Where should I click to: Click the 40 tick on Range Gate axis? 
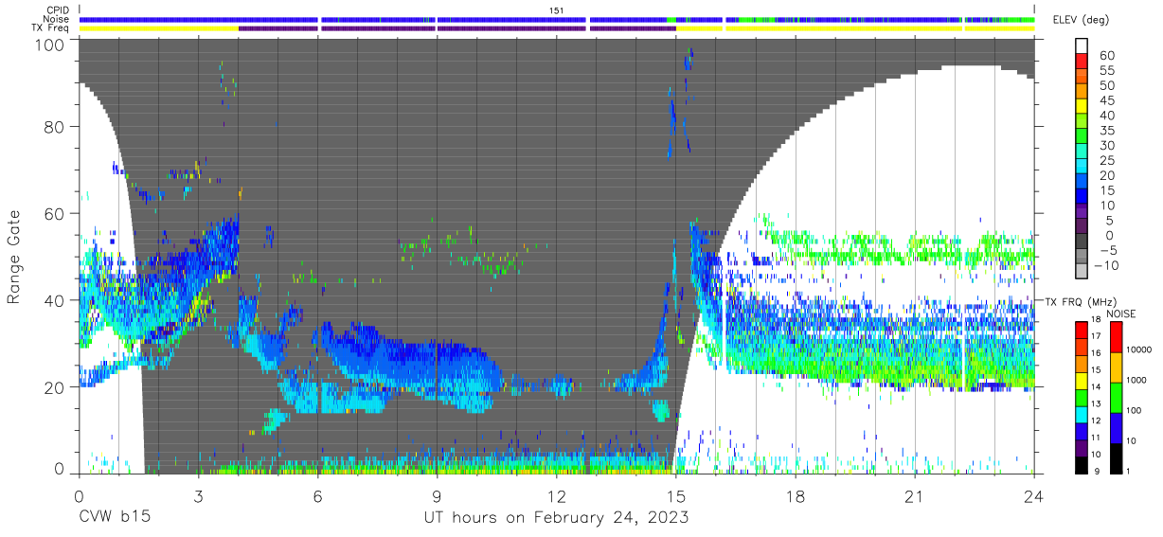[56, 300]
